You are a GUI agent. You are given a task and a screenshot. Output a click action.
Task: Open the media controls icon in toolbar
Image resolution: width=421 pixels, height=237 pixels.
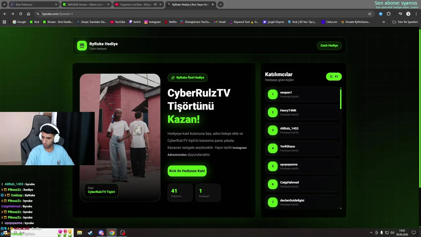(x=400, y=14)
